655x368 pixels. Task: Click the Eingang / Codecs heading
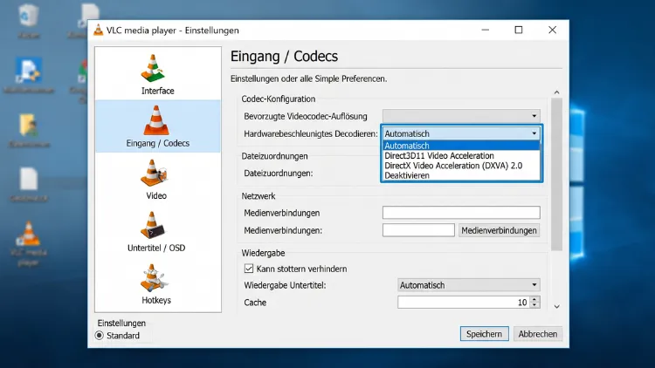pos(284,57)
